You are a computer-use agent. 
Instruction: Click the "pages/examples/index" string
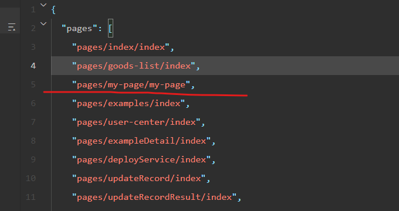129,104
